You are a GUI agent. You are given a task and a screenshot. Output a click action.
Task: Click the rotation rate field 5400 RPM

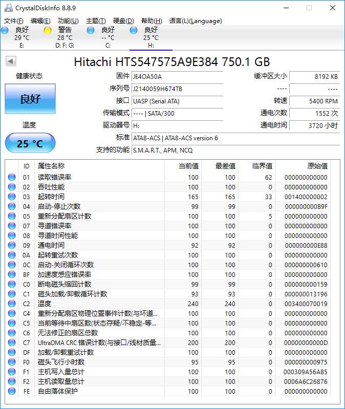tap(315, 101)
